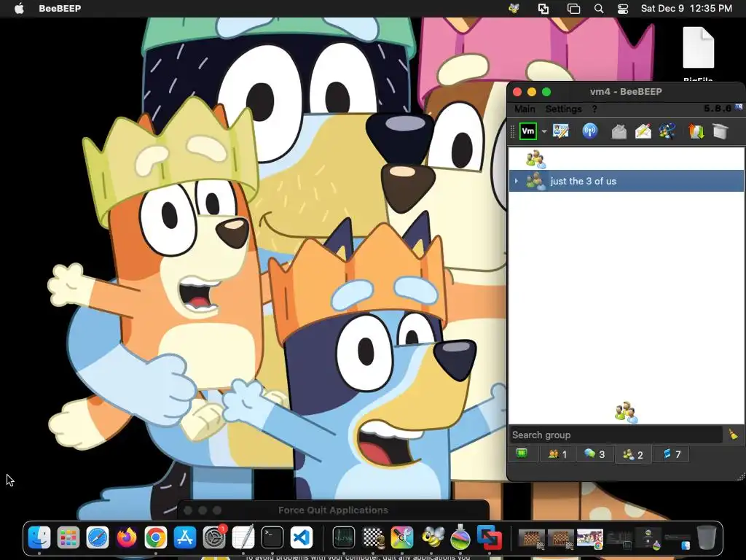Image resolution: width=746 pixels, height=560 pixels.
Task: Open the rainbow flask app in the Dock
Action: click(460, 538)
